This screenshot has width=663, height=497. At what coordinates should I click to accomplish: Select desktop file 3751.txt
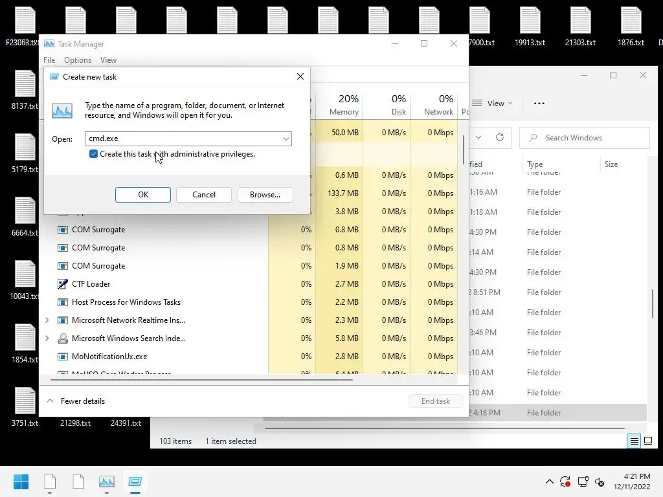[25, 407]
